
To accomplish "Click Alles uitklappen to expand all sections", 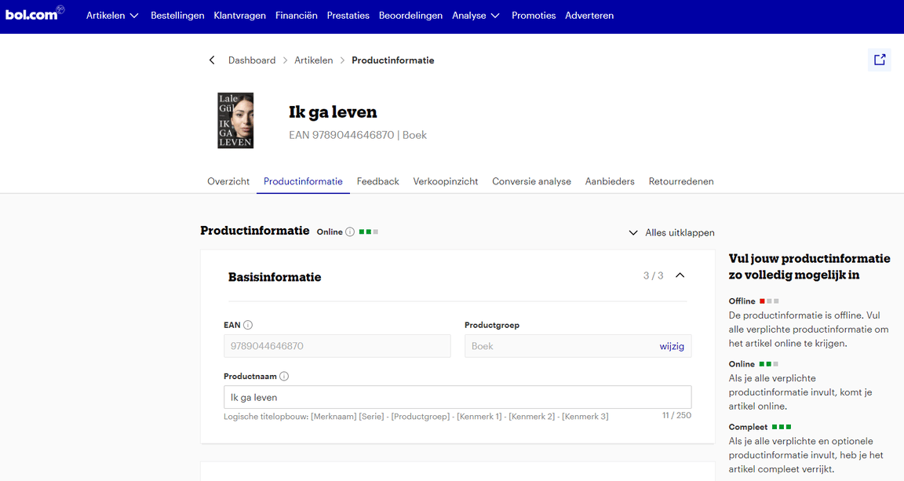I will click(680, 232).
